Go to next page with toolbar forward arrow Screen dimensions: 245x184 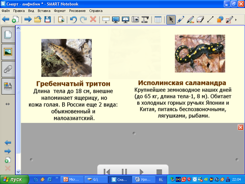tap(28, 20)
